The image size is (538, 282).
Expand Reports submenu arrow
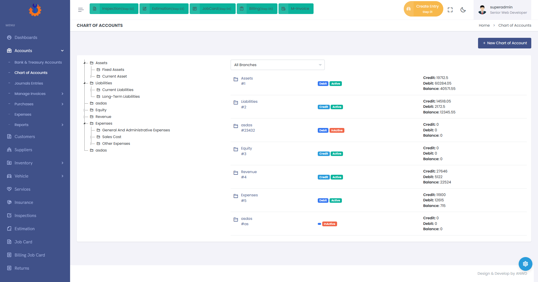tap(62, 125)
